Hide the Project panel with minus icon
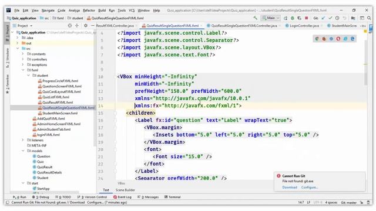This screenshot has height=211, width=376. tap(93, 26)
